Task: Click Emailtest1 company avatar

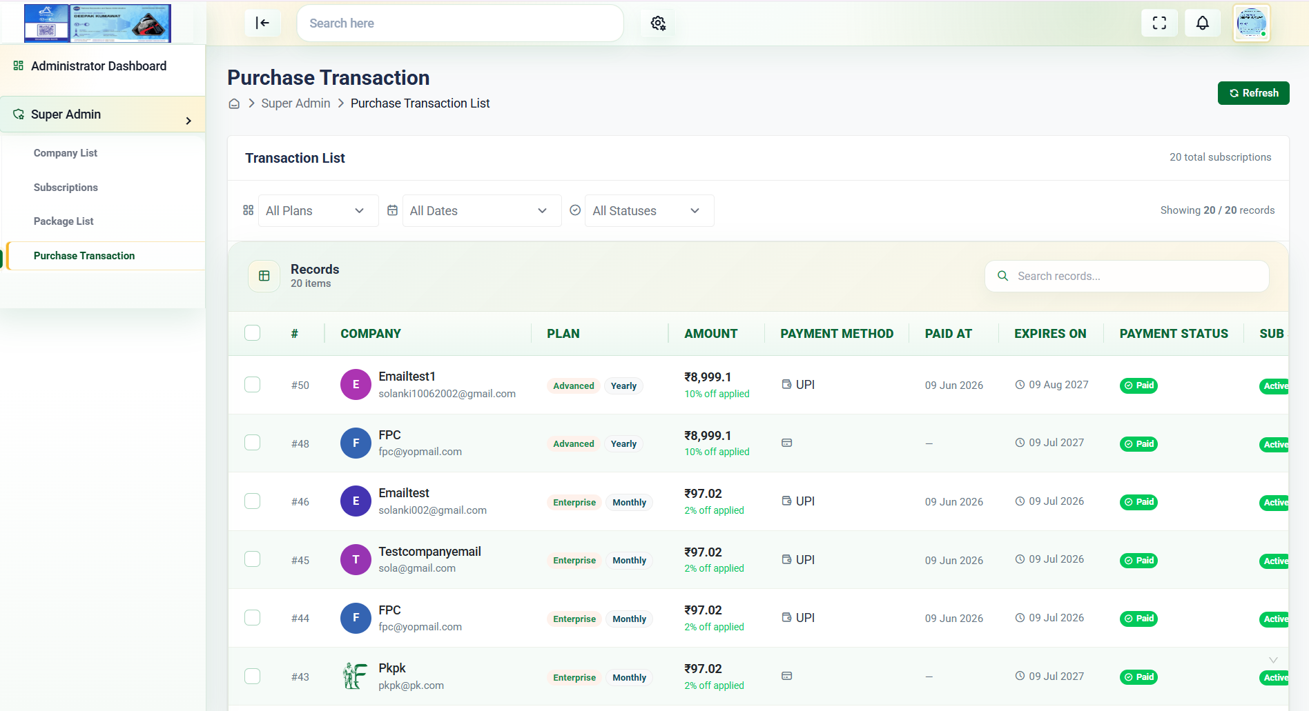Action: click(x=356, y=385)
